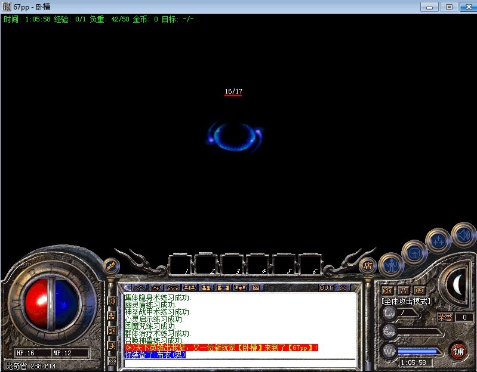Screen dimensions: 477x372
Task: Open the character status round button
Action: pos(391,265)
